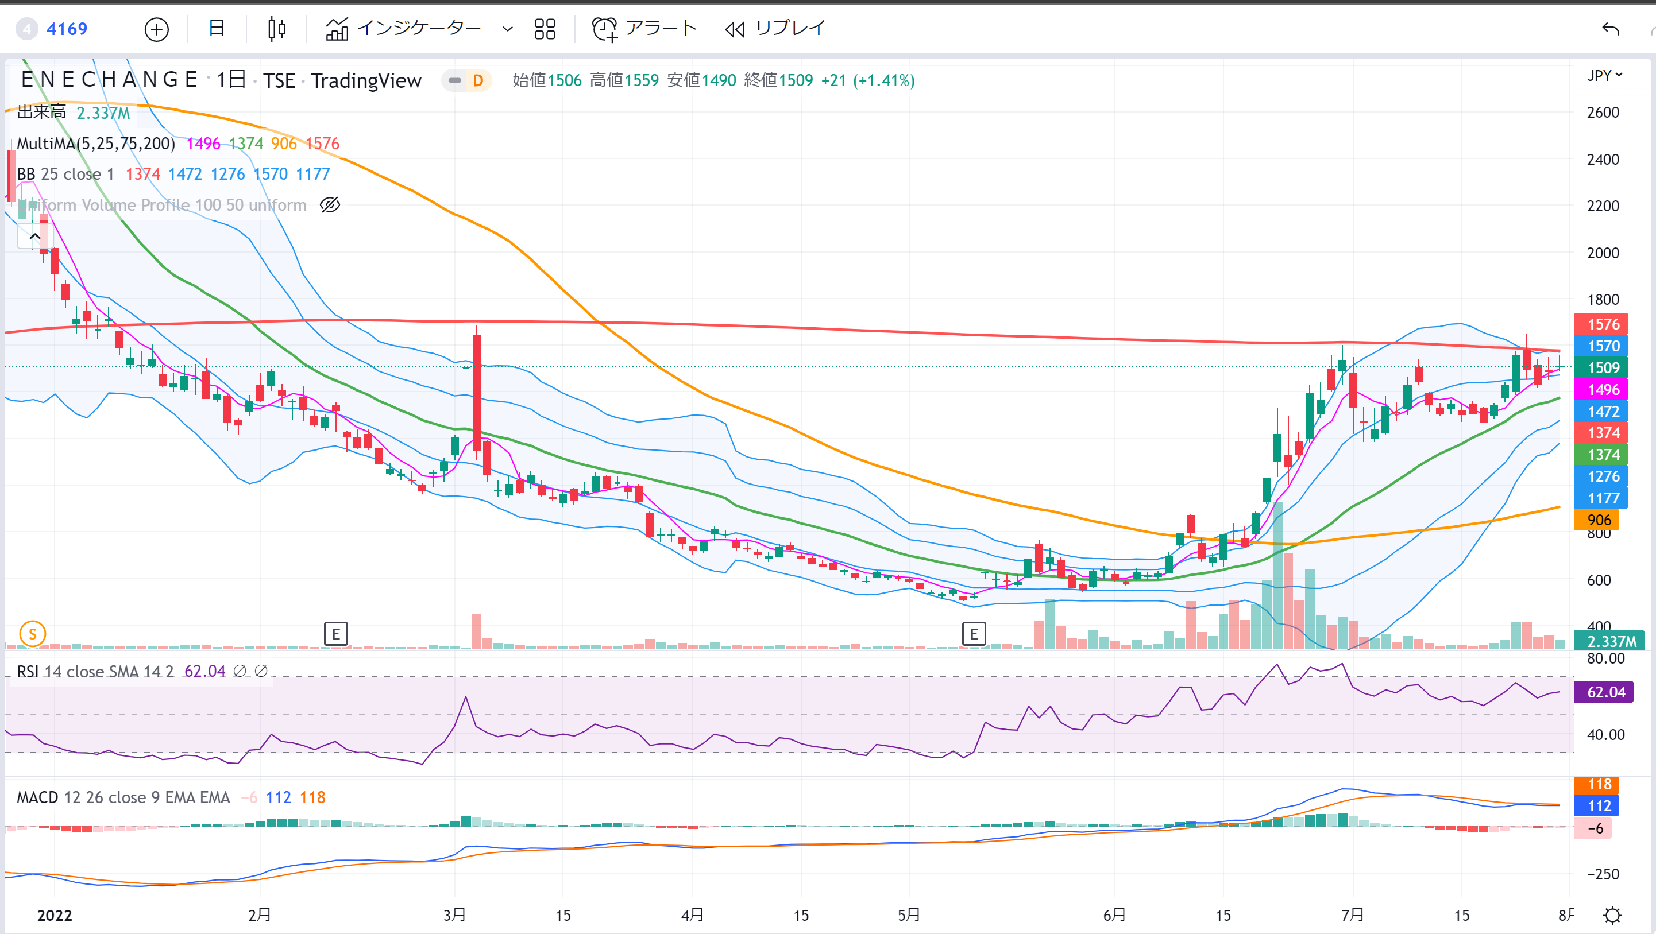Start bar replay with リプレイ
Image resolution: width=1656 pixels, height=934 pixels.
(x=775, y=29)
